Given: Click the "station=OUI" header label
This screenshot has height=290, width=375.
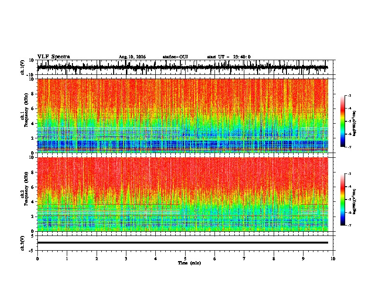Looking at the screenshot, I should [x=175, y=57].
